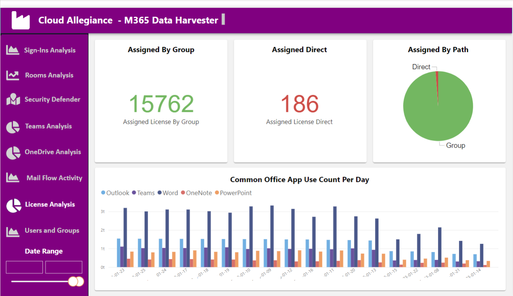Toggle PowerPoint legend entry

(x=233, y=193)
